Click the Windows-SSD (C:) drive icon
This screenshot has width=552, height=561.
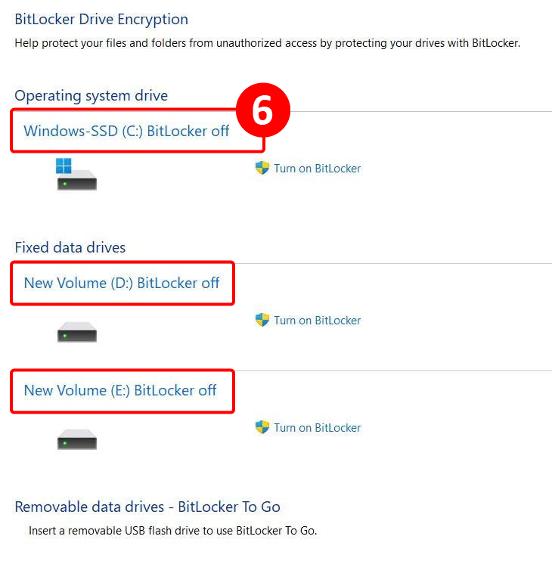76,178
